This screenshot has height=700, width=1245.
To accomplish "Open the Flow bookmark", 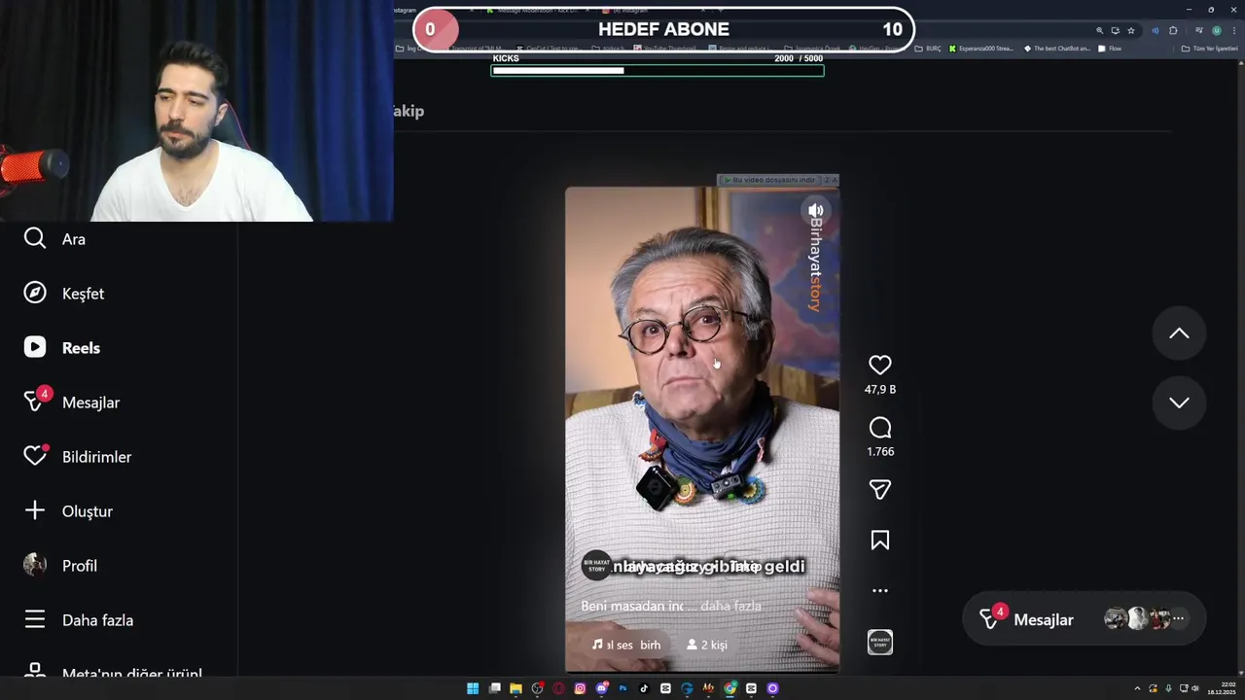I will coord(1110,49).
